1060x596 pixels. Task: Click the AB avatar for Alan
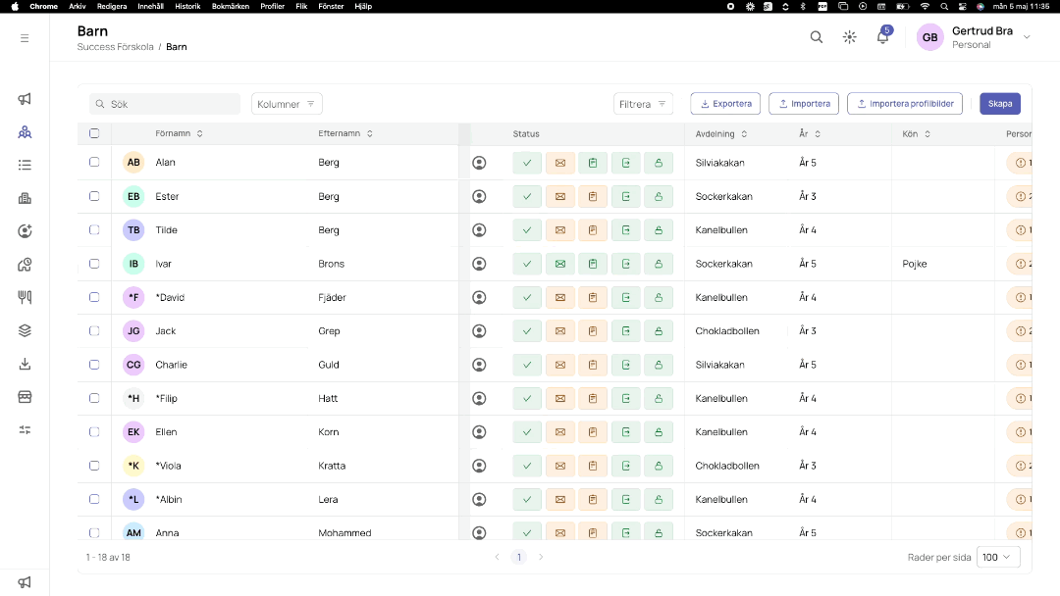click(133, 163)
